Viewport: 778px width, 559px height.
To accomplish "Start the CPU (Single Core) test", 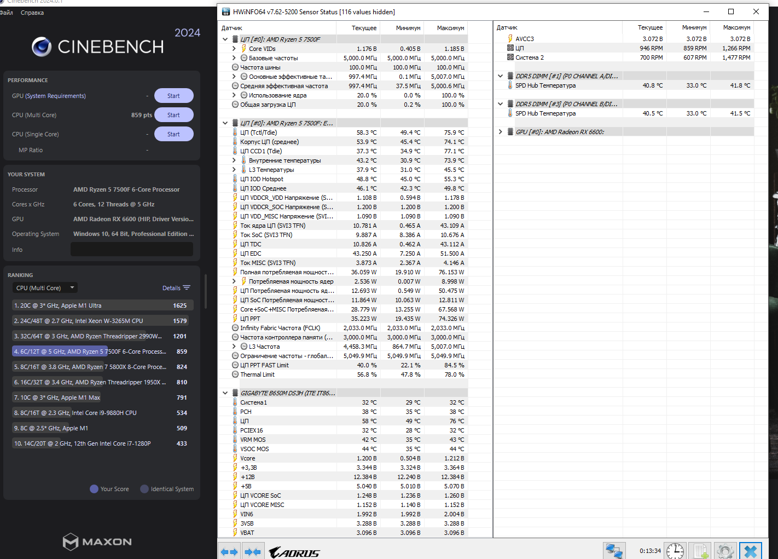I will tap(173, 134).
